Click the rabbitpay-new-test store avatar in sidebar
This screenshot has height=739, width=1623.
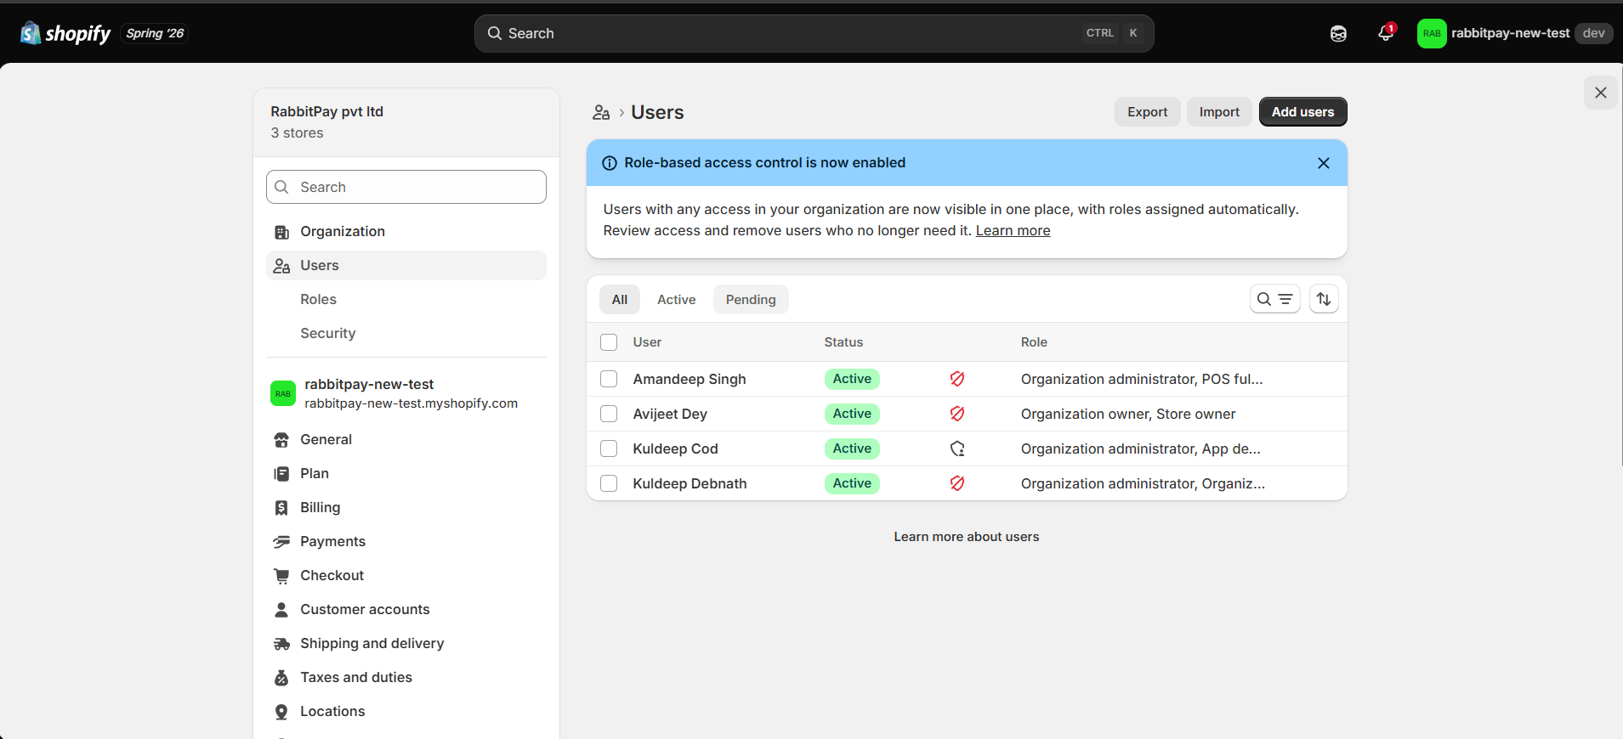283,393
